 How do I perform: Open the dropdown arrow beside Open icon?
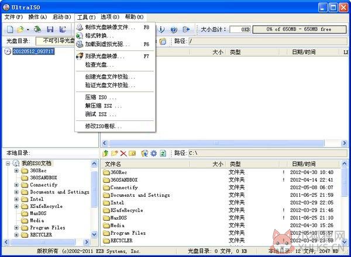click(x=27, y=30)
